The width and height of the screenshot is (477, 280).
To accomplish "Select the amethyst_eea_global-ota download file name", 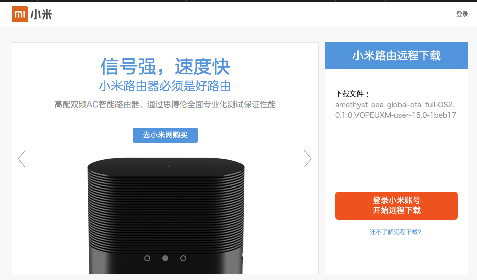I will pyautogui.click(x=395, y=110).
